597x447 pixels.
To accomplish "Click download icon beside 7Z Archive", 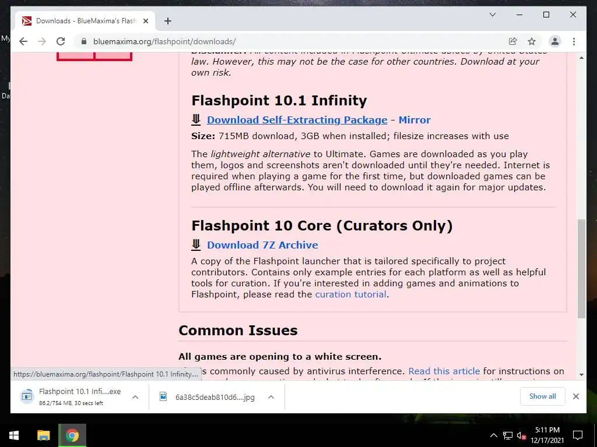I will click(x=196, y=245).
